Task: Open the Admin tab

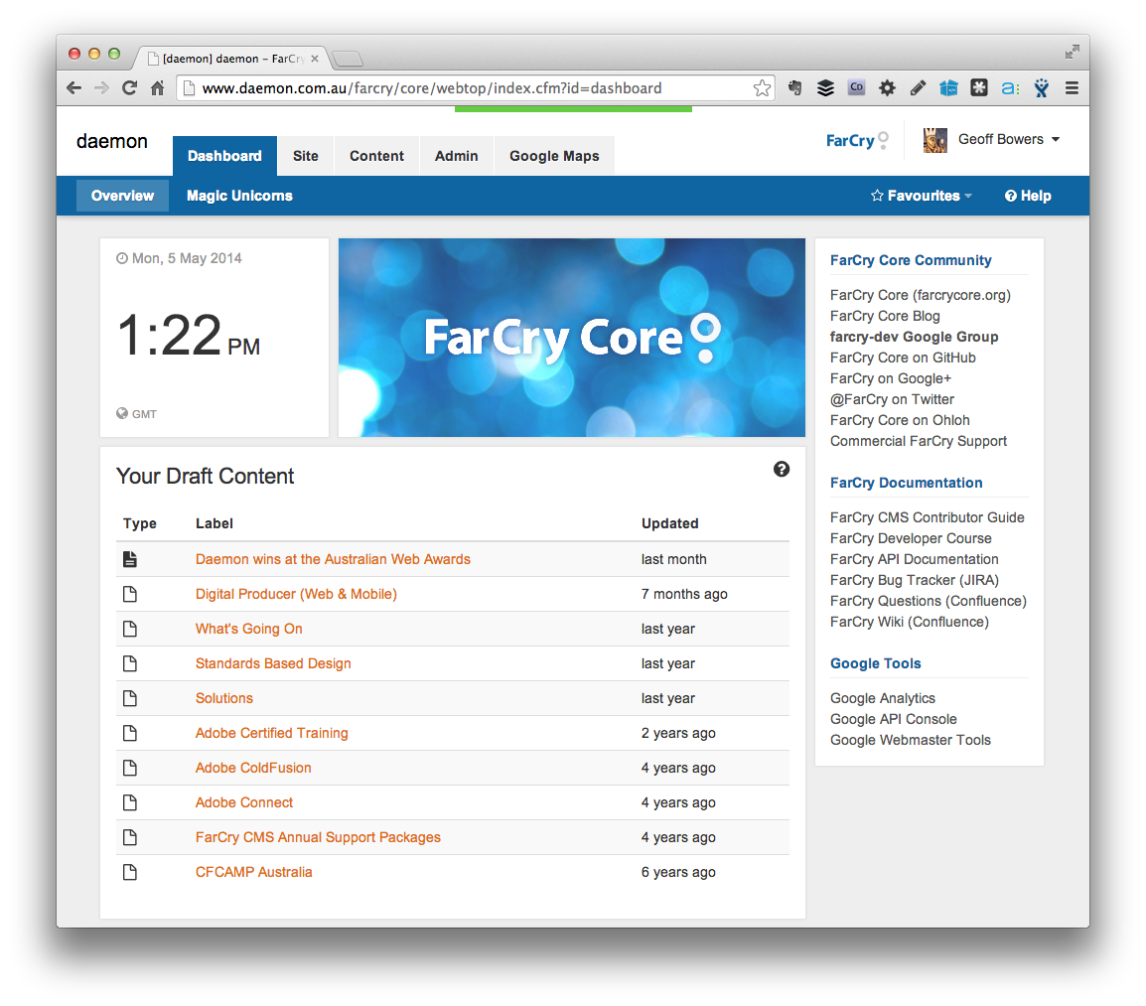Action: pyautogui.click(x=456, y=156)
